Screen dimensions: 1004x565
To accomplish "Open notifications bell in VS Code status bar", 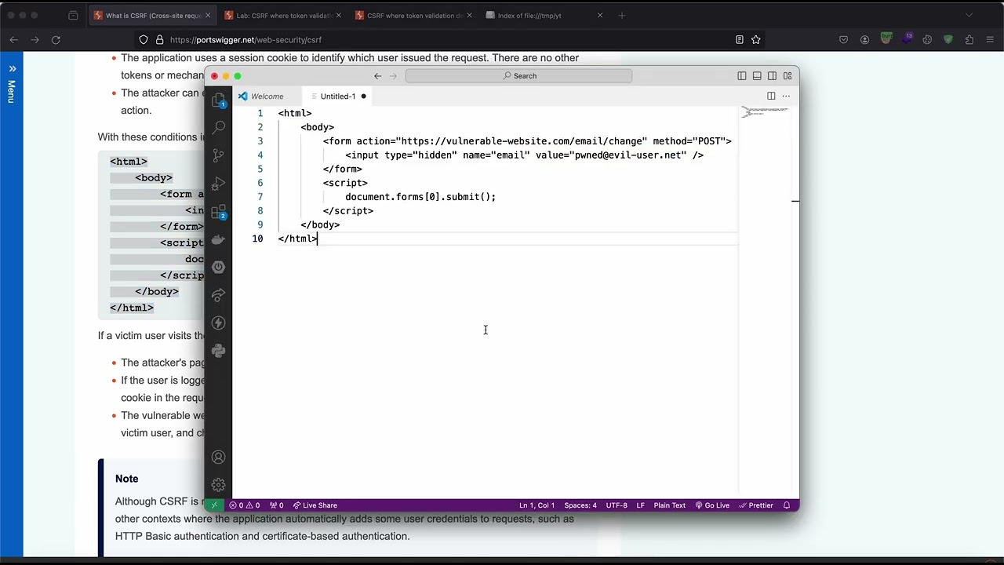I will [787, 505].
